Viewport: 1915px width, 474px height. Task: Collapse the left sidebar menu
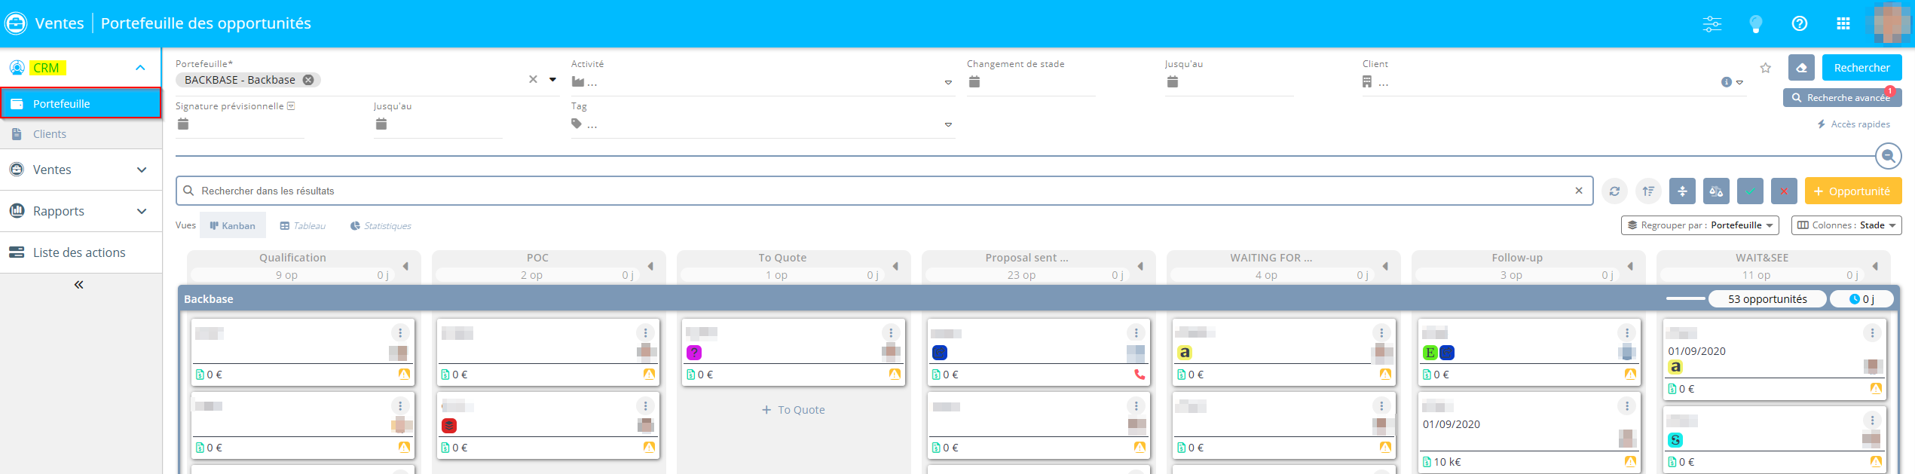click(x=79, y=285)
